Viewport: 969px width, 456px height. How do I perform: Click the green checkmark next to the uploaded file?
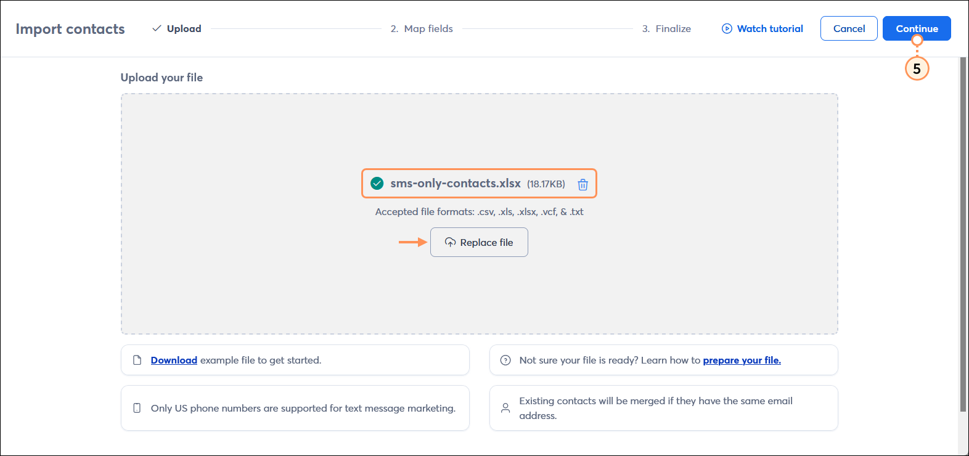(377, 183)
